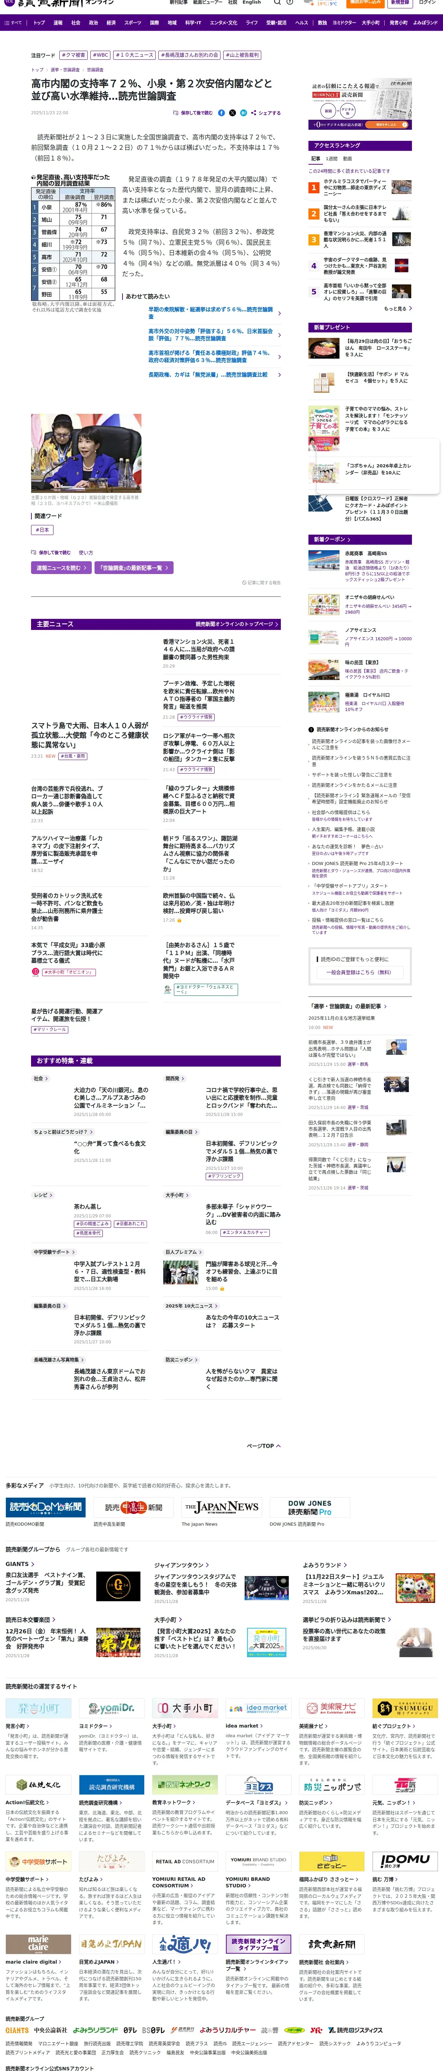
Task: Open 使い方 link beside save icon
Action: coord(85,552)
